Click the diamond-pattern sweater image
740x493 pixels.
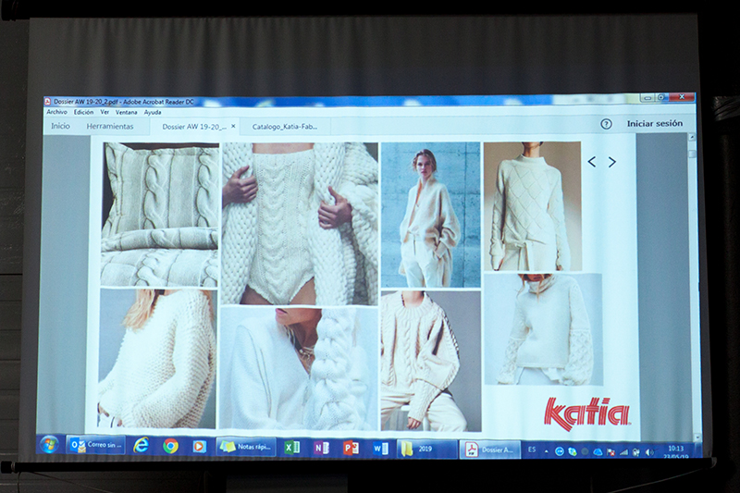coord(533,206)
